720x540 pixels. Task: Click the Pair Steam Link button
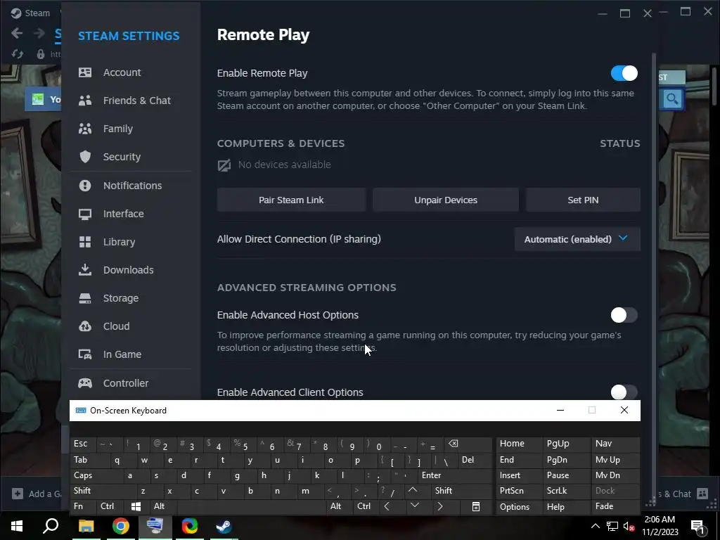tap(291, 200)
